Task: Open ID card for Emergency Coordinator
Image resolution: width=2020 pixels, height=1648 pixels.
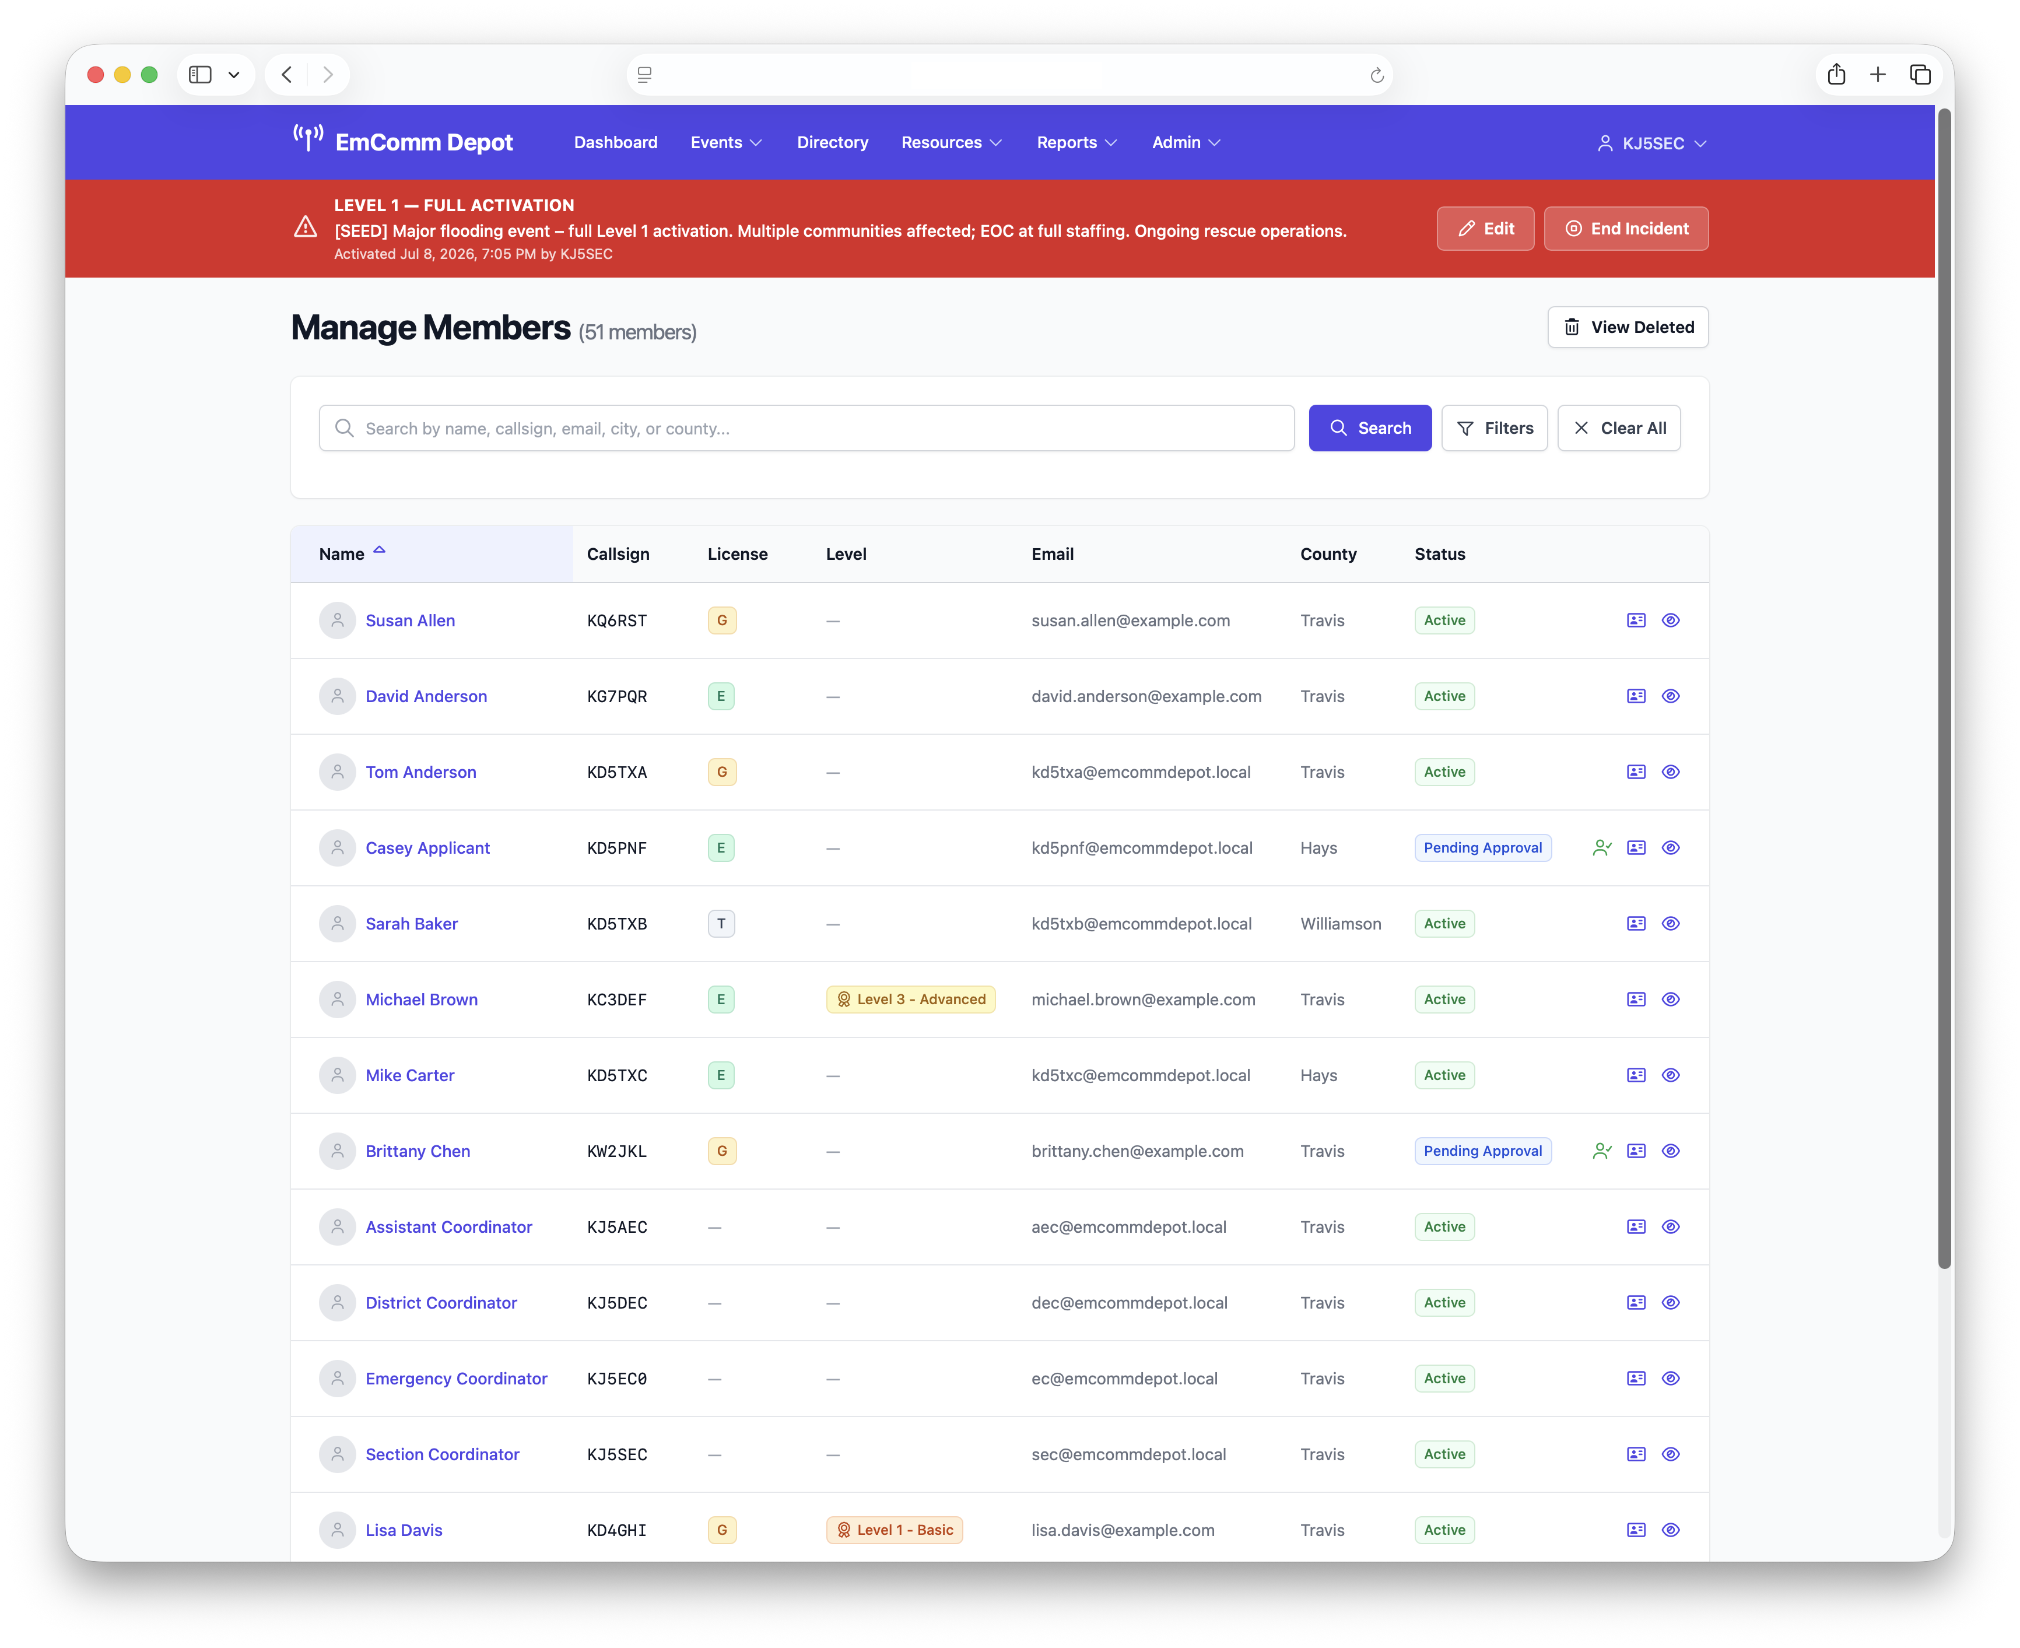Action: tap(1636, 1379)
